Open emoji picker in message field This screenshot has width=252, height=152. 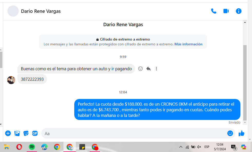click(x=230, y=133)
